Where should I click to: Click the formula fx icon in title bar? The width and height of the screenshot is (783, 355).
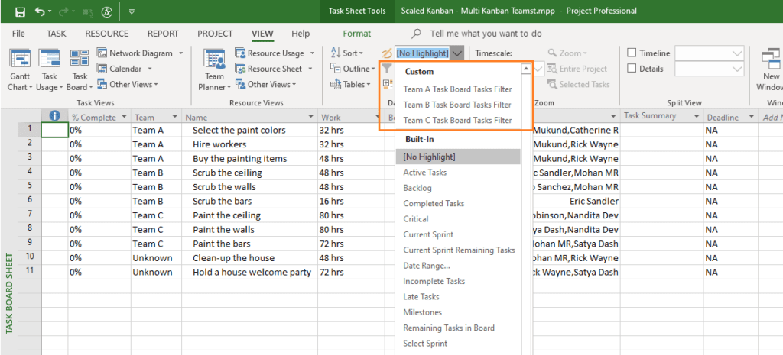click(106, 12)
